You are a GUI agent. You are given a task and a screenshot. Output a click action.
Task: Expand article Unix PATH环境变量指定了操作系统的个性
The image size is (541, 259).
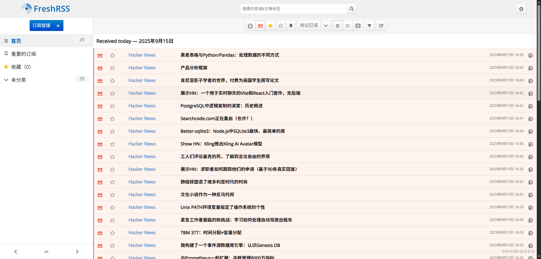pos(223,207)
